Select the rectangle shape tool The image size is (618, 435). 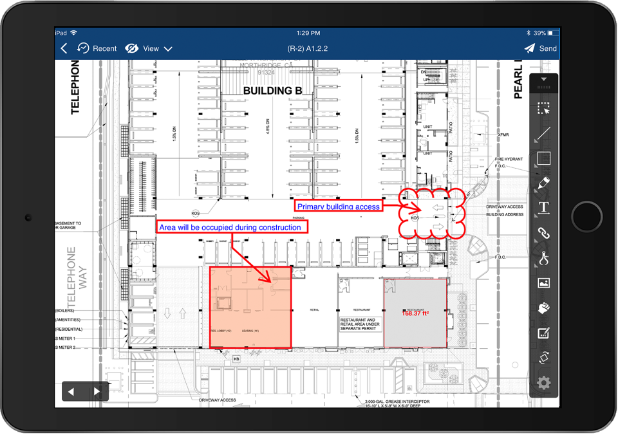tap(544, 158)
